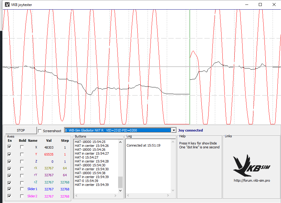This screenshot has height=203, width=281.
Task: Click the Connected at 15:51:19 log entry
Action: pos(143,145)
